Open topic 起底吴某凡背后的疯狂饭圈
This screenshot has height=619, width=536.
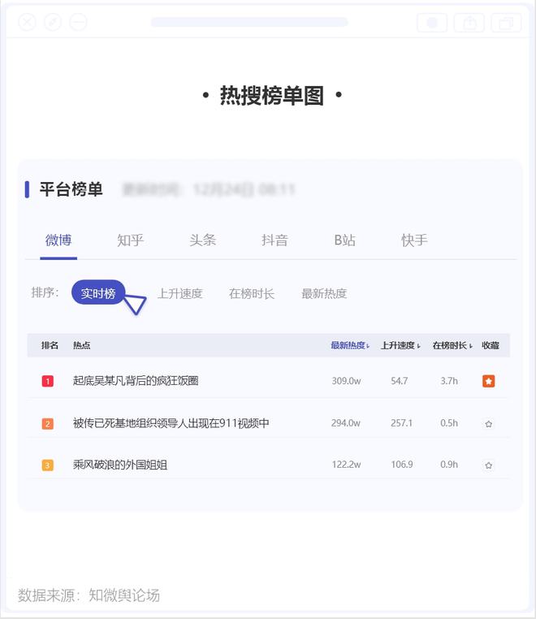[x=136, y=381]
